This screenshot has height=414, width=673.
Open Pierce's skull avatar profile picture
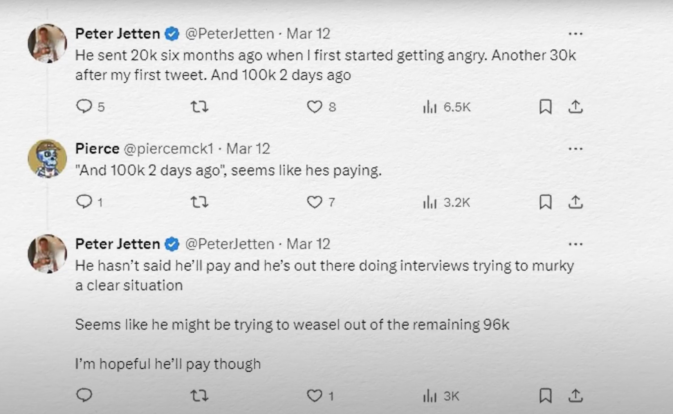47,158
